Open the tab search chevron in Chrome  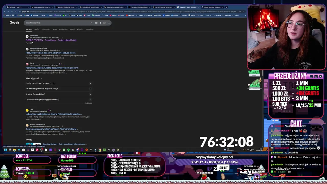(4, 7)
